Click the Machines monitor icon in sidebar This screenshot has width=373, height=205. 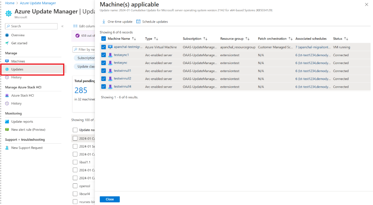coord(7,61)
